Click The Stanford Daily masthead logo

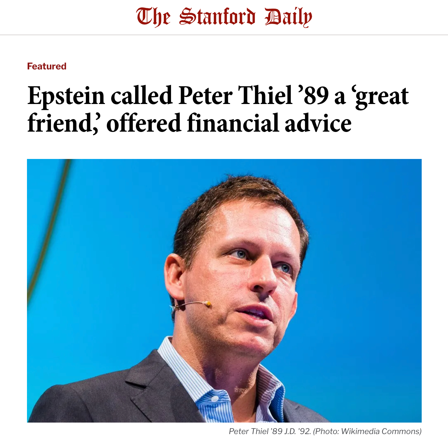[224, 17]
